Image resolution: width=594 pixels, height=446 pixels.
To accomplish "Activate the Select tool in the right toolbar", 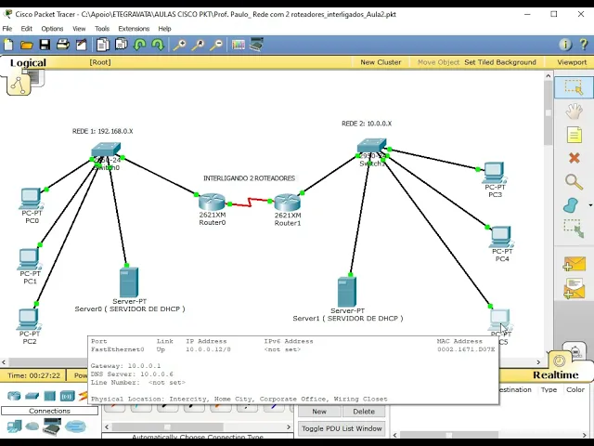I will pos(574,87).
